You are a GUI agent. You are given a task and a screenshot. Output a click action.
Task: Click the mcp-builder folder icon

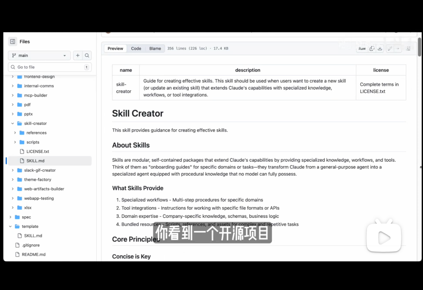[20, 95]
